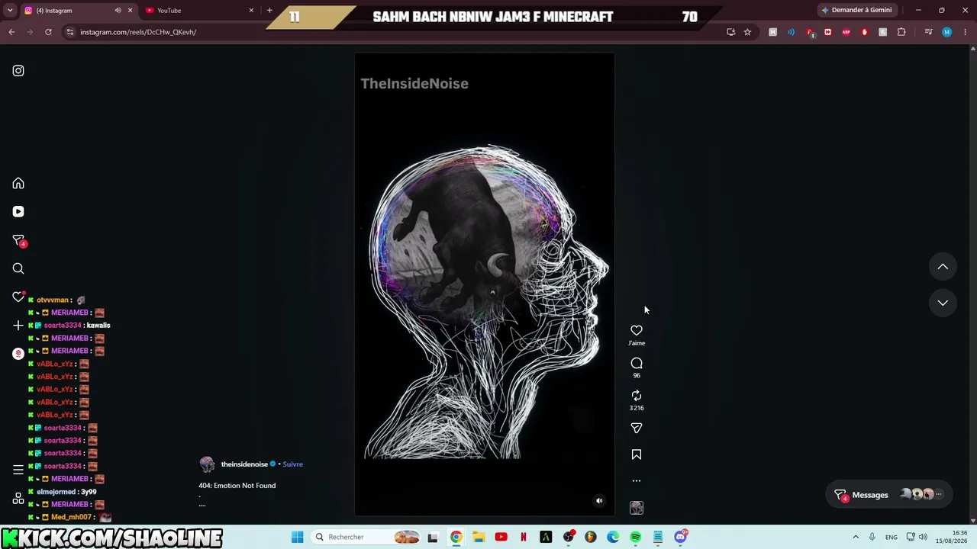Open the sidebar hamburger More menu
The width and height of the screenshot is (977, 549).
pos(18,470)
